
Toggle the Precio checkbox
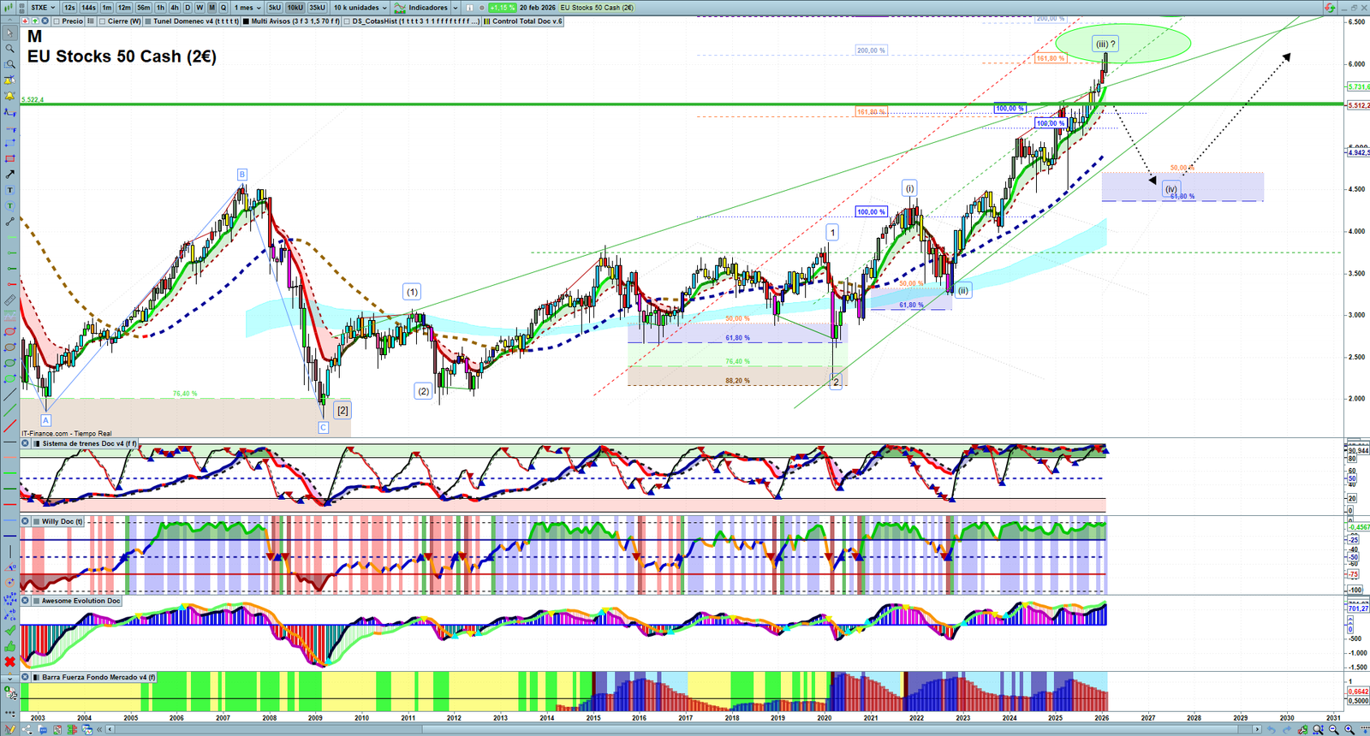[x=56, y=21]
